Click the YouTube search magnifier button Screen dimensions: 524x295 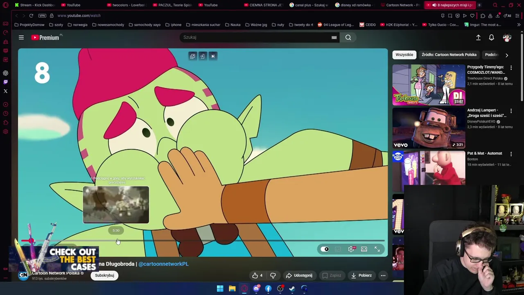click(348, 37)
